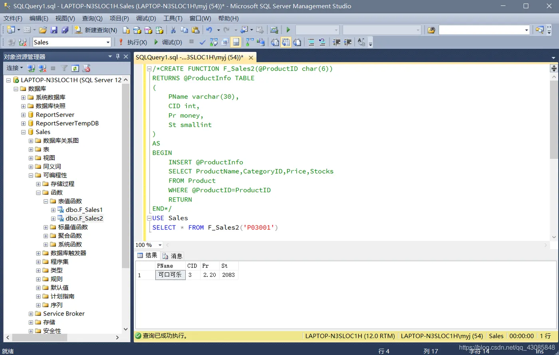Click the Uncomment Selected Lines icon

point(322,42)
